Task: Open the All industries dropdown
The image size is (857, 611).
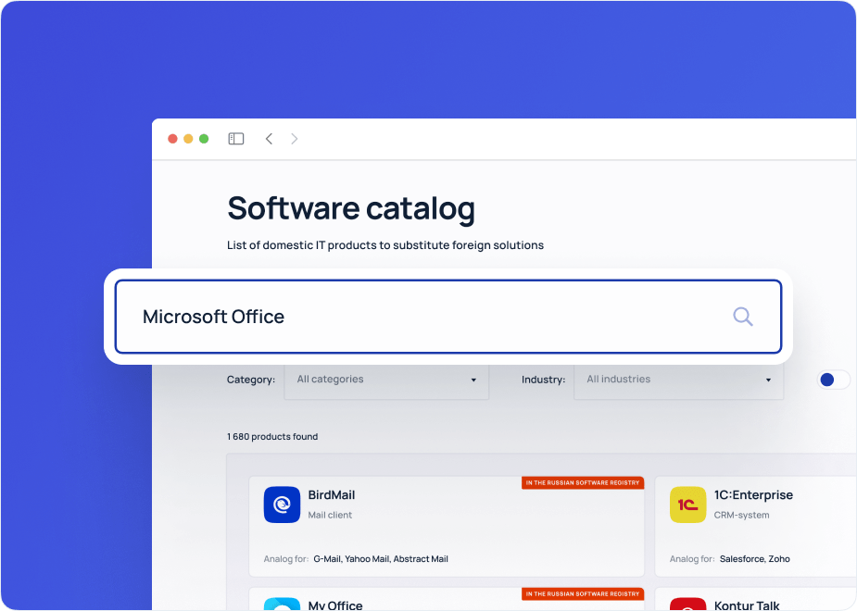Action: 679,380
